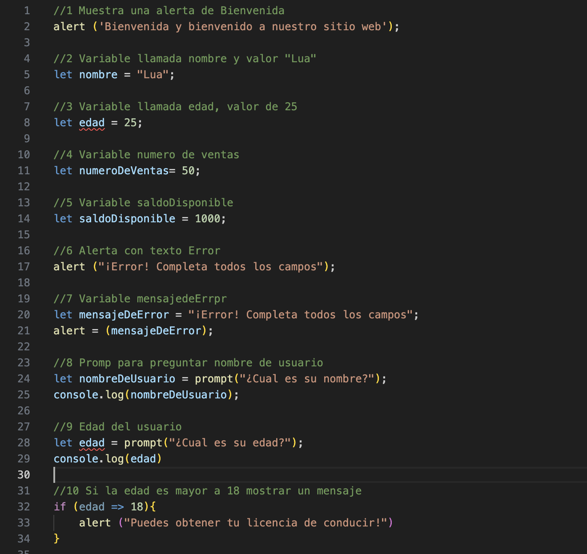Click the comment '//9 Edad del usuario'
The width and height of the screenshot is (587, 554).
click(117, 427)
